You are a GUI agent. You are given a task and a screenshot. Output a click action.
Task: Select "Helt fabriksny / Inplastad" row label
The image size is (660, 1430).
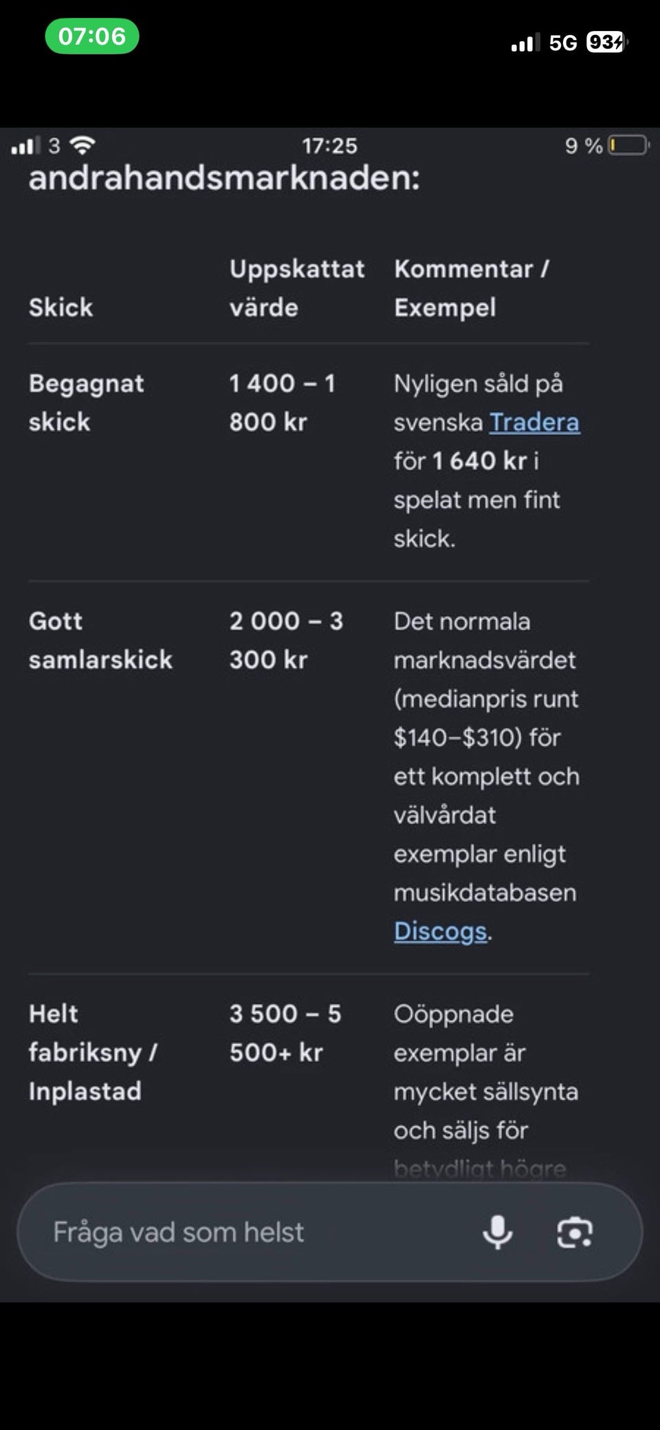click(93, 1052)
